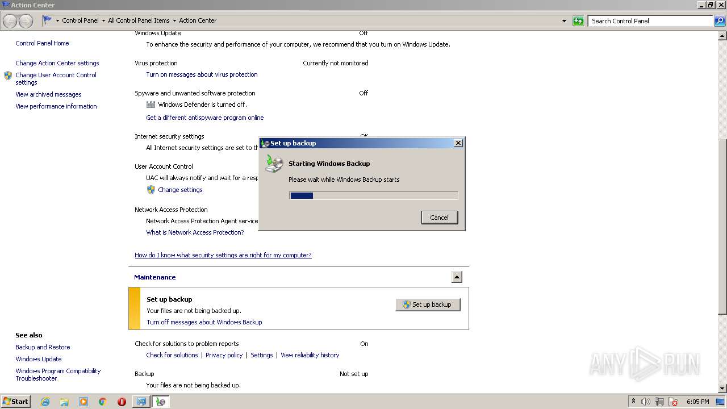The image size is (727, 409).
Task: Open the Privacy policy link
Action: click(224, 355)
